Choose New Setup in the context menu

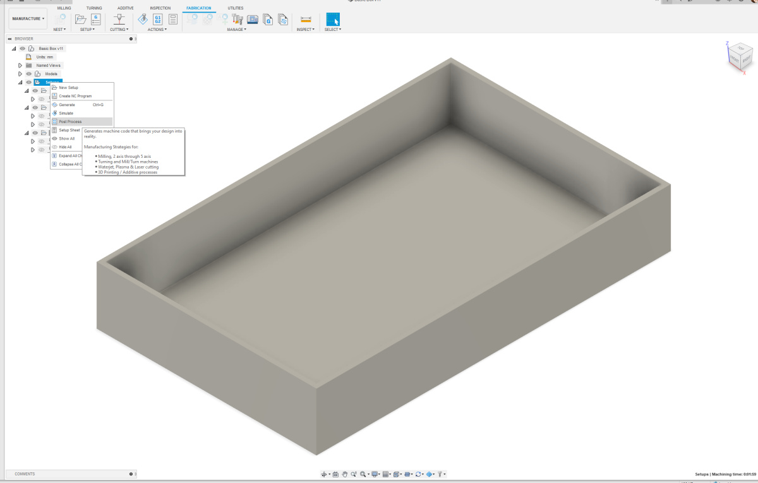tap(81, 88)
